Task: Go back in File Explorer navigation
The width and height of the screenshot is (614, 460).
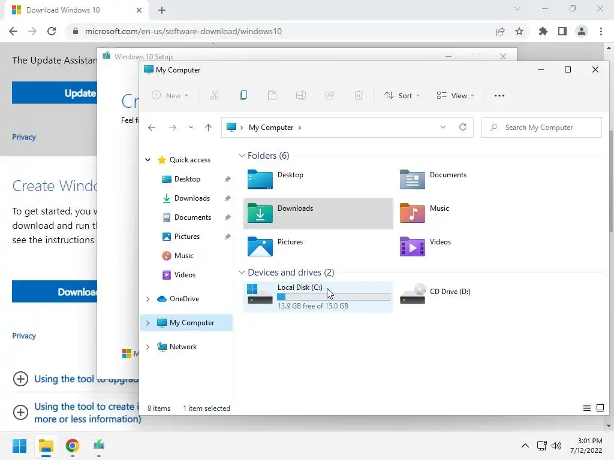Action: [152, 128]
